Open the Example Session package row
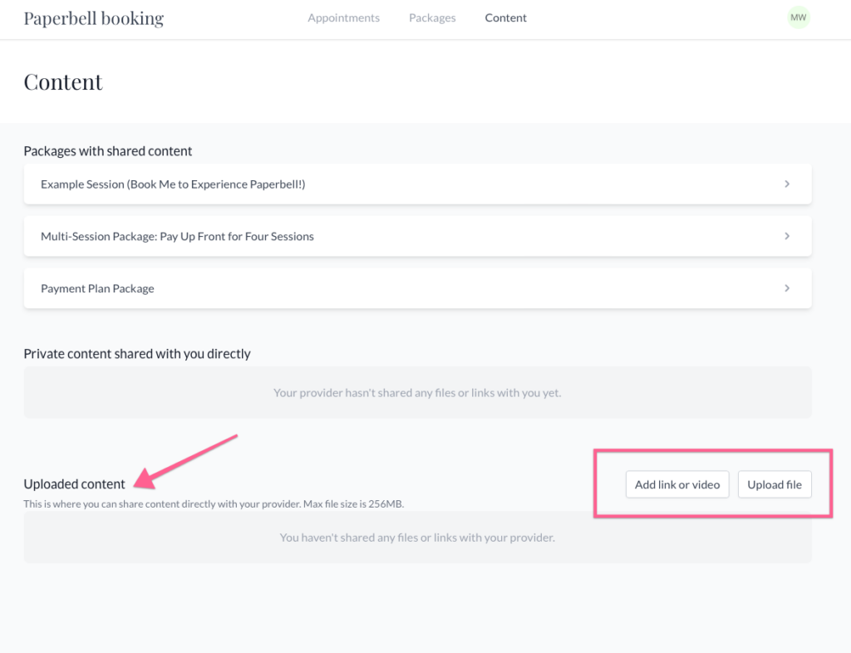This screenshot has width=851, height=653. 417,184
